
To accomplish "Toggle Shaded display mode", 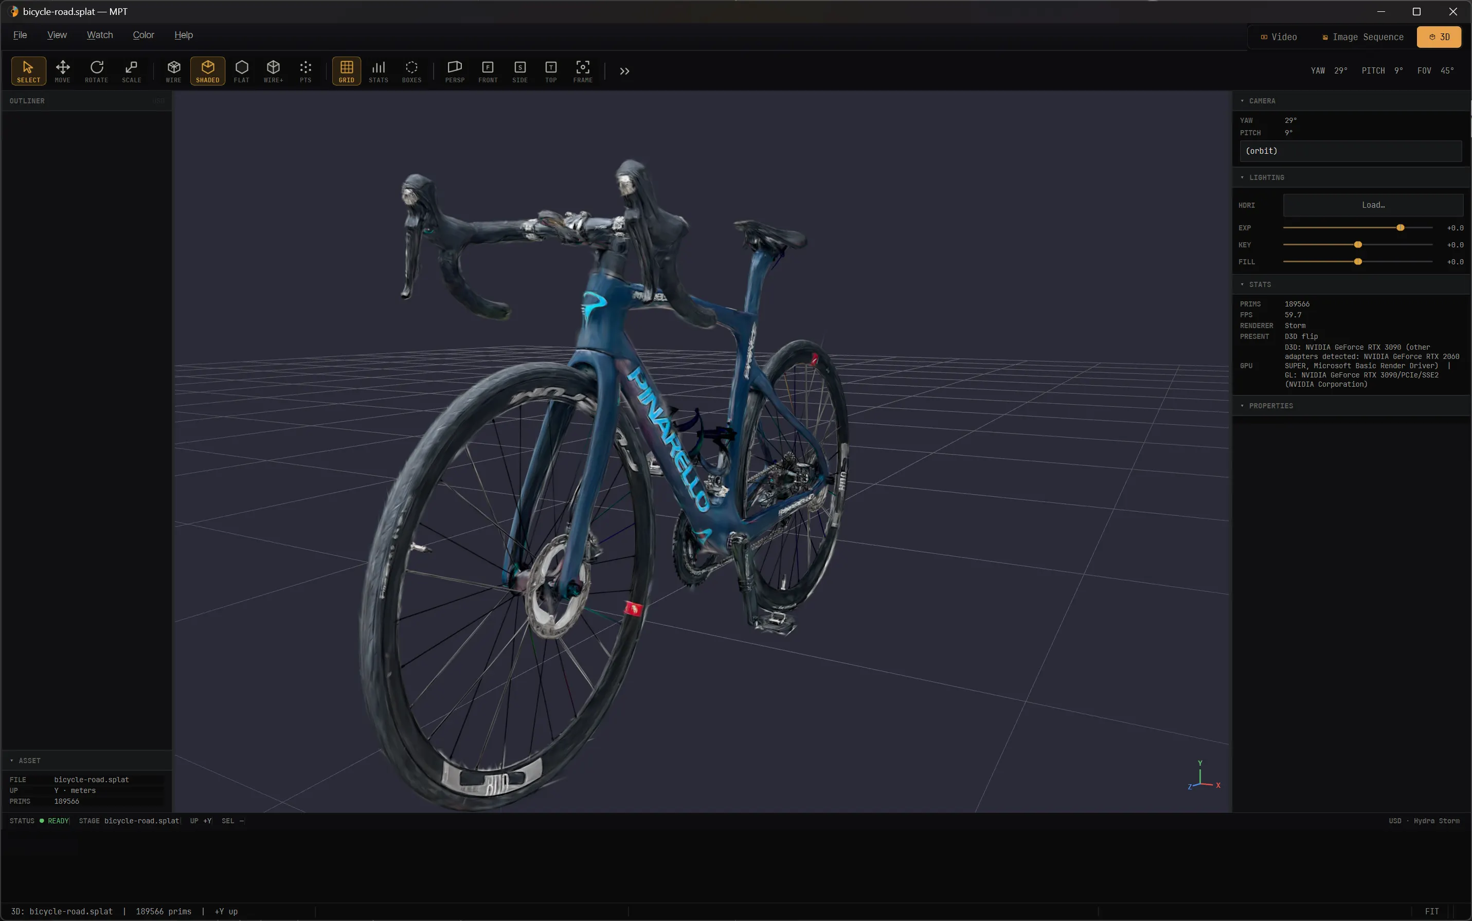I will [x=208, y=71].
